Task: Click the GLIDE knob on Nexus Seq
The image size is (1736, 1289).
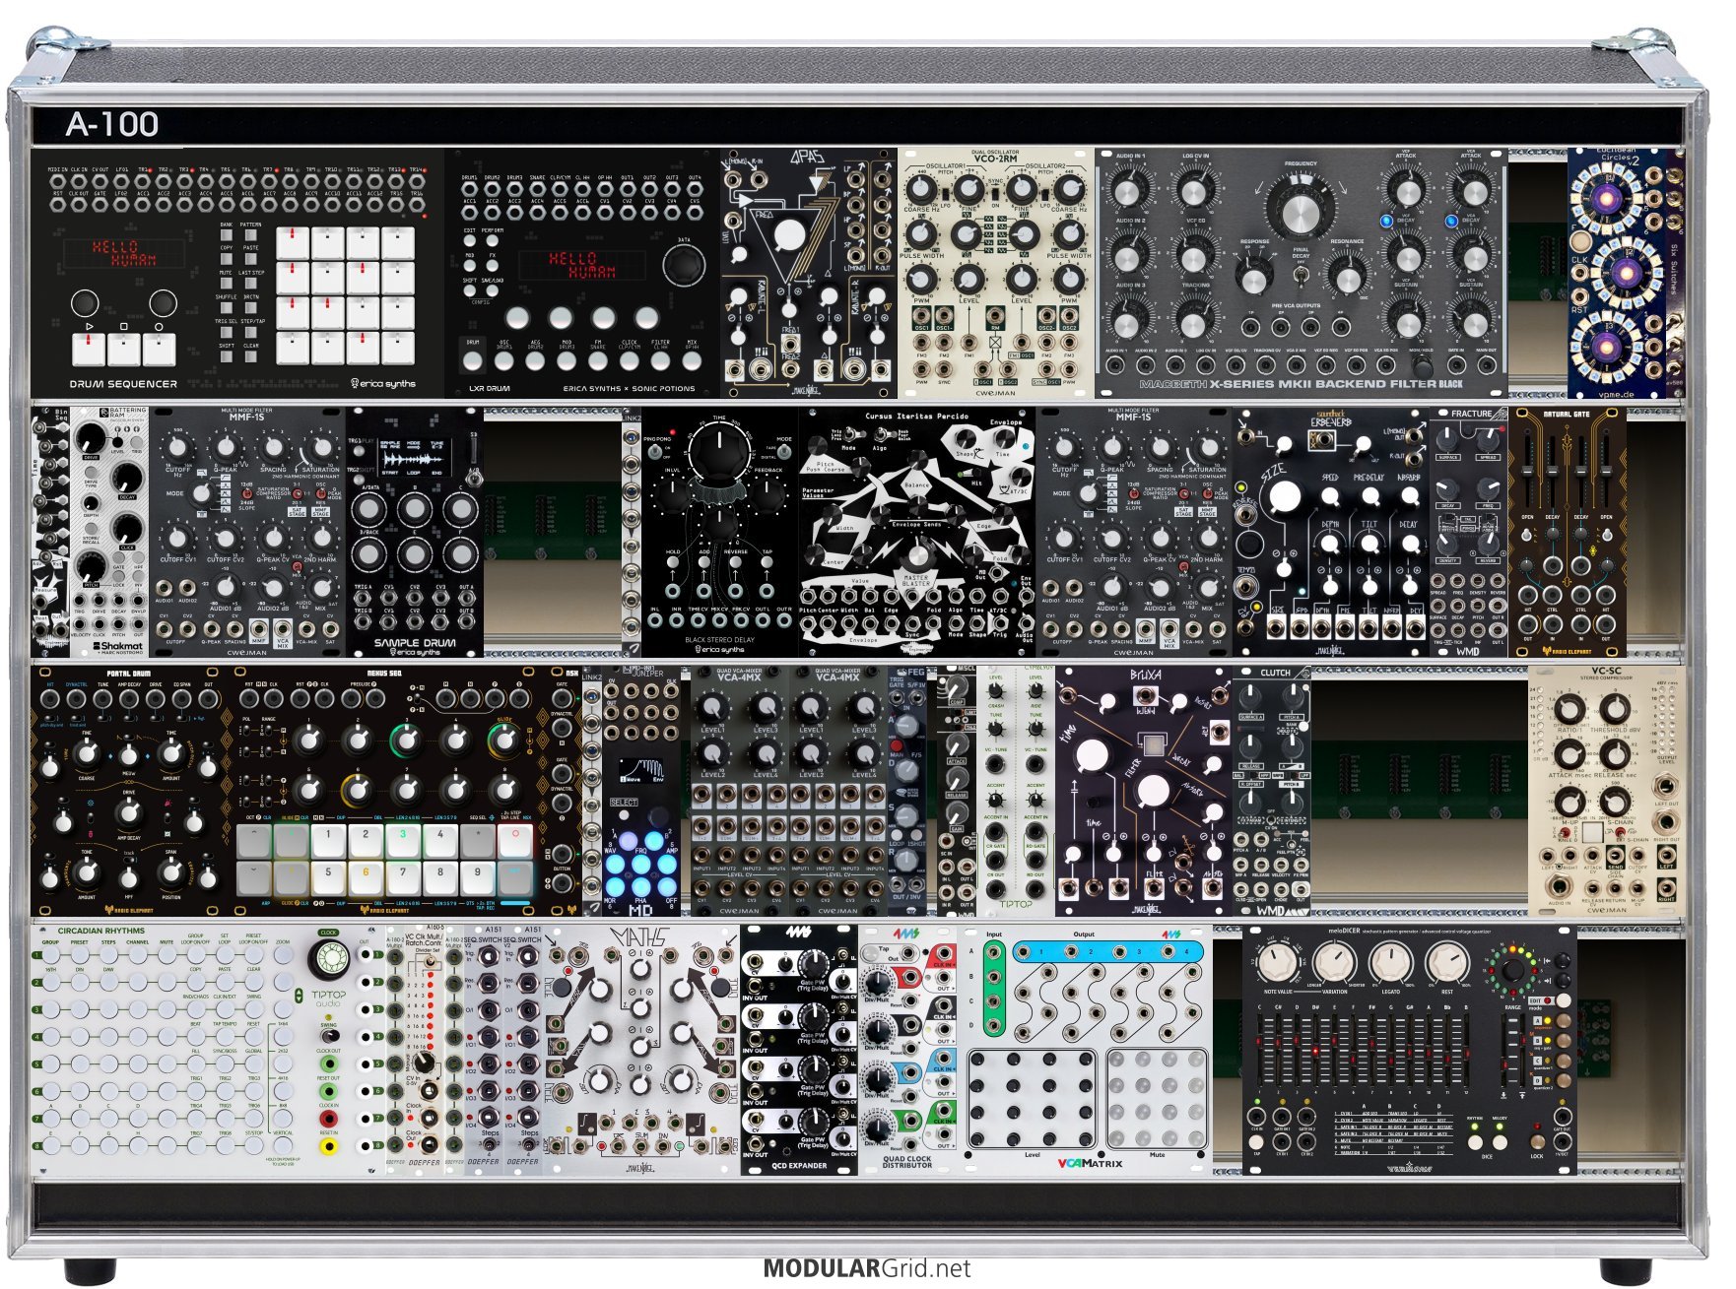Action: coord(503,740)
